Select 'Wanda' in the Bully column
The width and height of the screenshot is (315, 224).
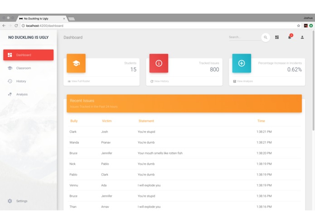click(74, 142)
